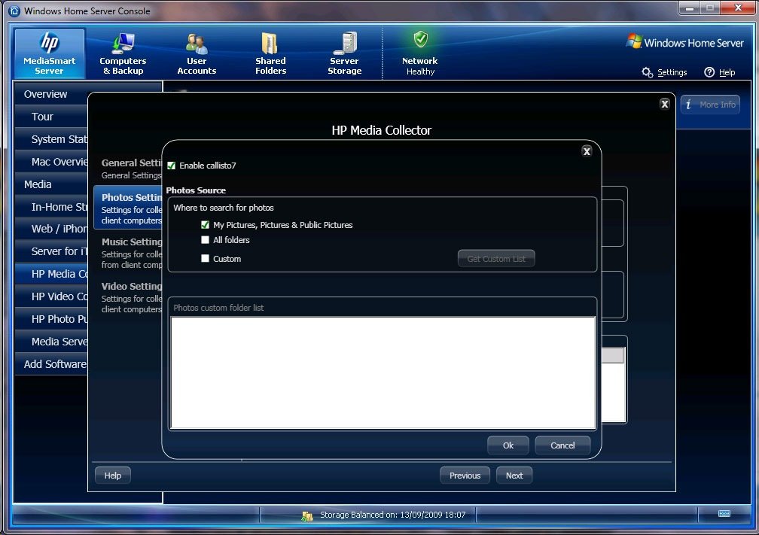759x535 pixels.
Task: Open In-Home Streaming sidebar item
Action: tap(51, 207)
